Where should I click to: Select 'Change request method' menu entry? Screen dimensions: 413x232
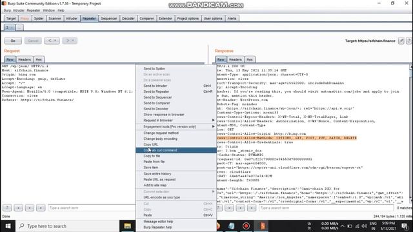click(x=176, y=133)
